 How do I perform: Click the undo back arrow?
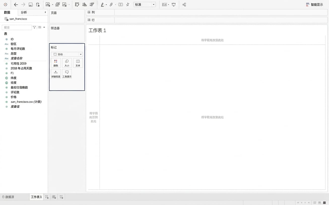16,5
